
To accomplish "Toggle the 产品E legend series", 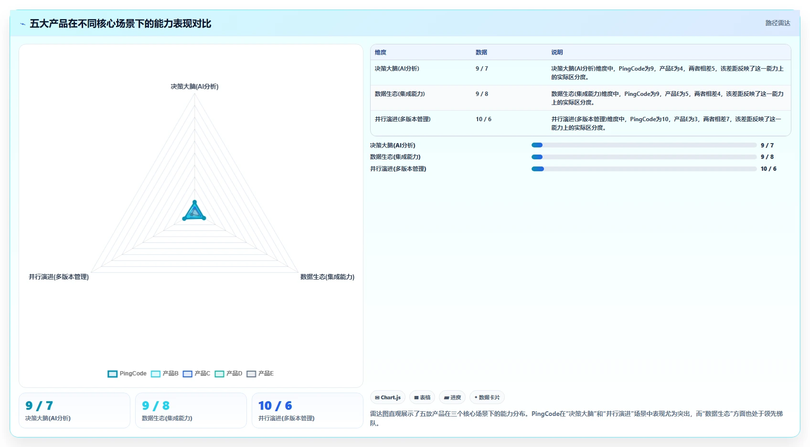I will [x=260, y=374].
